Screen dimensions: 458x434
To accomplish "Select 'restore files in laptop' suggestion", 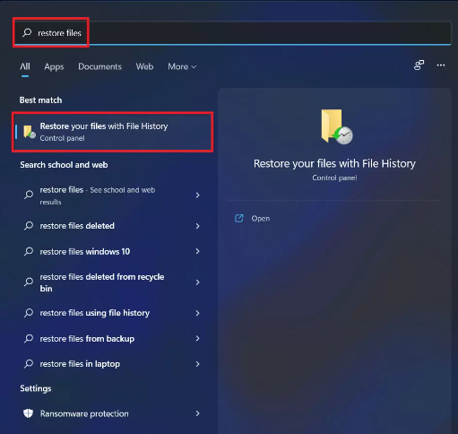I will pos(112,364).
